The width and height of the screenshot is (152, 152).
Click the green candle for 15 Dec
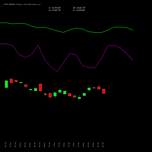point(65,92)
